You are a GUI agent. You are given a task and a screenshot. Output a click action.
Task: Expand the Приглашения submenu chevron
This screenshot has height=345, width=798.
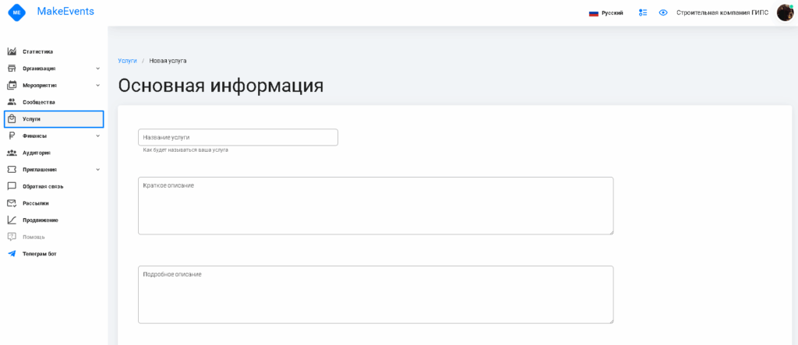pos(97,169)
